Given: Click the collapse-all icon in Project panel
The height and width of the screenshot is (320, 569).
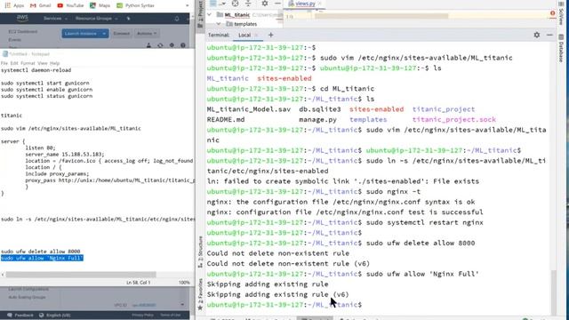Looking at the screenshot, I should [248, 4].
